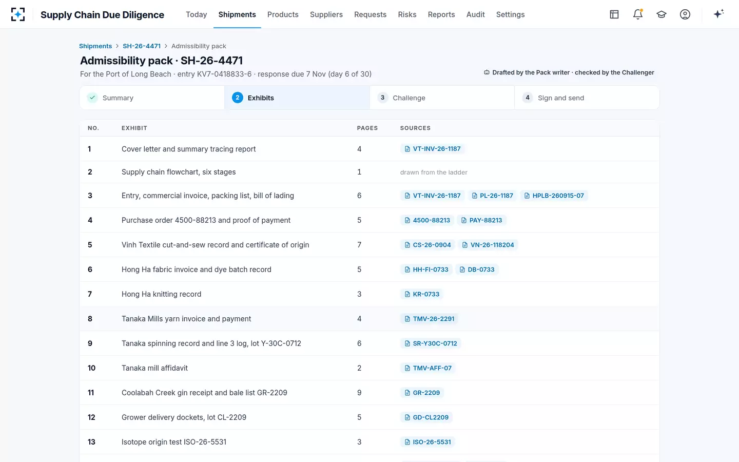The image size is (739, 462).
Task: Open the layout panel icon
Action: (x=614, y=14)
